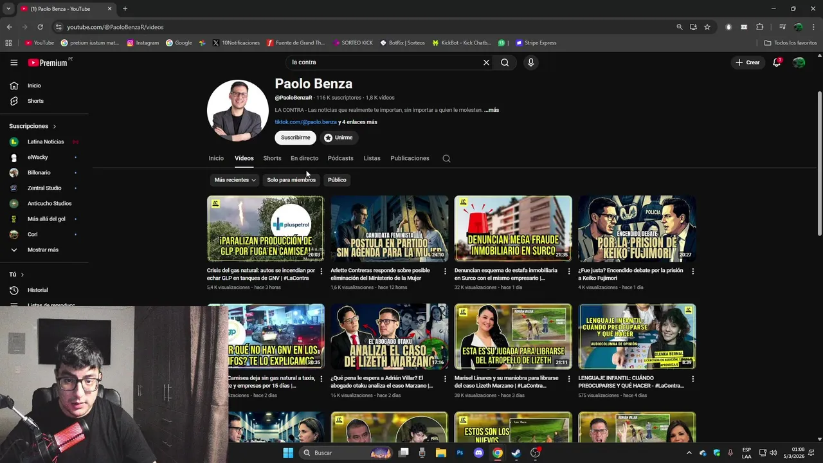
Task: Expand the Suscripciones section
Action: [x=33, y=126]
